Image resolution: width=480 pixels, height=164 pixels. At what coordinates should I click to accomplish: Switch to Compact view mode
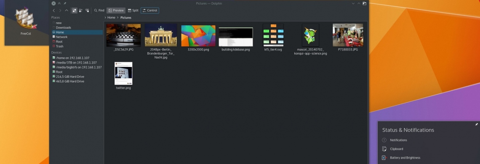pyautogui.click(x=81, y=11)
